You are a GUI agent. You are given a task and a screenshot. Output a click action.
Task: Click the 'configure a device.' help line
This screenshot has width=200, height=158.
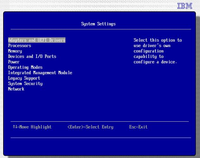click(x=156, y=62)
